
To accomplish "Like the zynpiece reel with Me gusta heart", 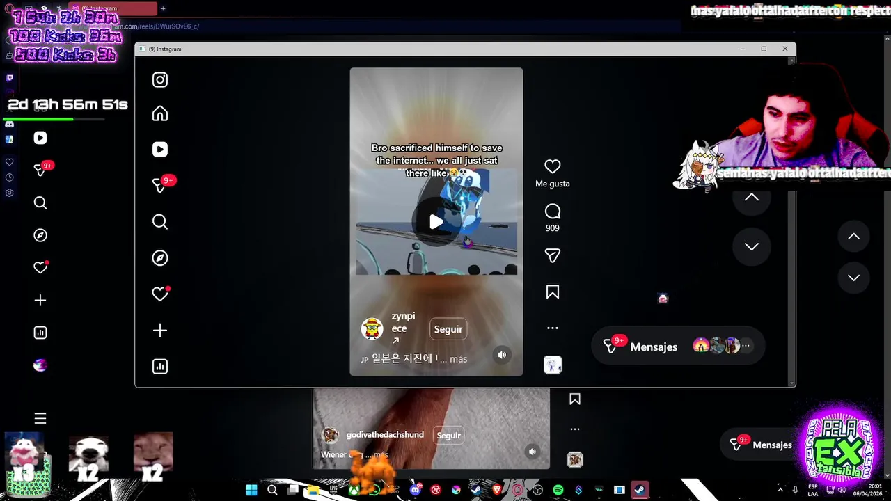I will pyautogui.click(x=553, y=167).
